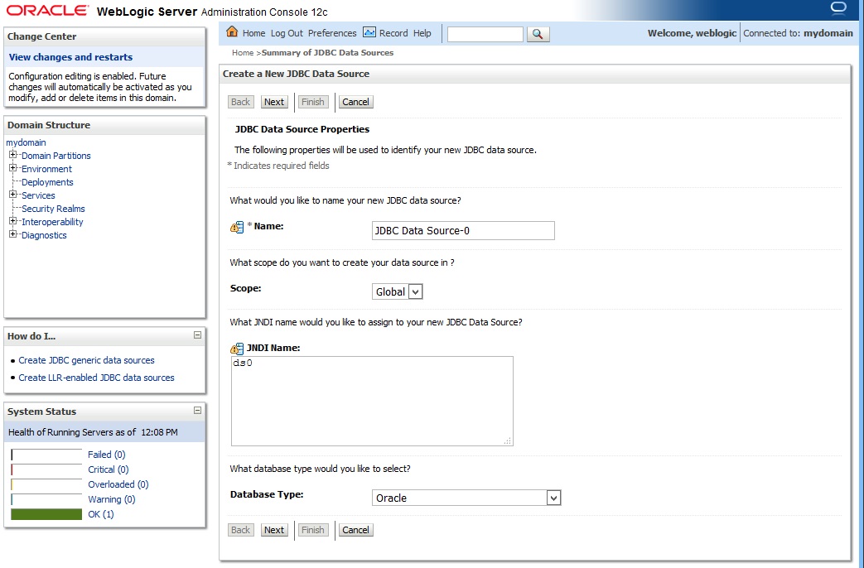Open the Database Type dropdown

click(x=554, y=498)
